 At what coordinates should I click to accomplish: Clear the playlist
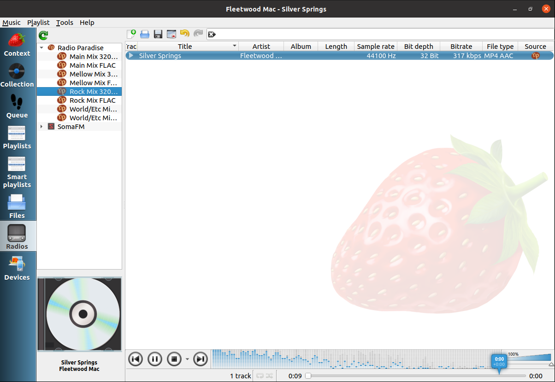(x=171, y=34)
